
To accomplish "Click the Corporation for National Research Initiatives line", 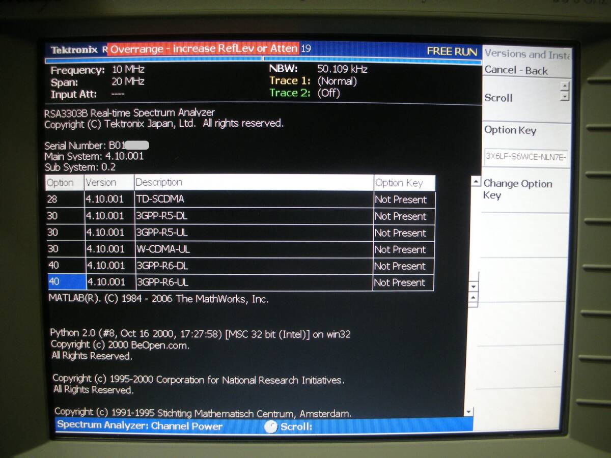I will pos(199,380).
